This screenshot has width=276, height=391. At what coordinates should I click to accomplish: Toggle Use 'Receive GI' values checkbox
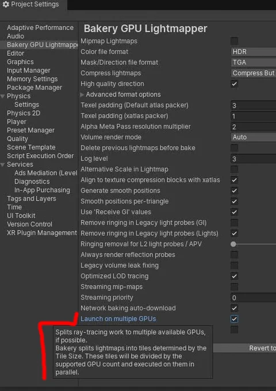pyautogui.click(x=234, y=212)
